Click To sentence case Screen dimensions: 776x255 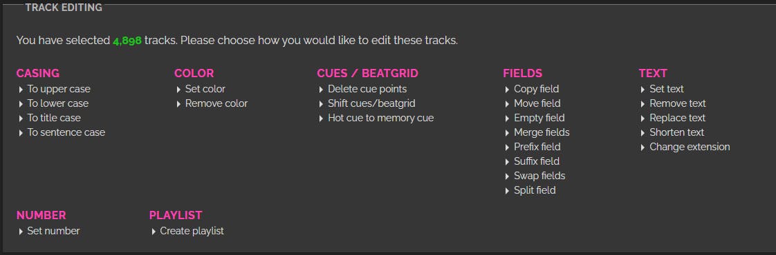tap(66, 132)
